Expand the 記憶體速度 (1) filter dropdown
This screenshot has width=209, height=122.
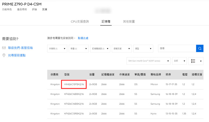(100, 49)
